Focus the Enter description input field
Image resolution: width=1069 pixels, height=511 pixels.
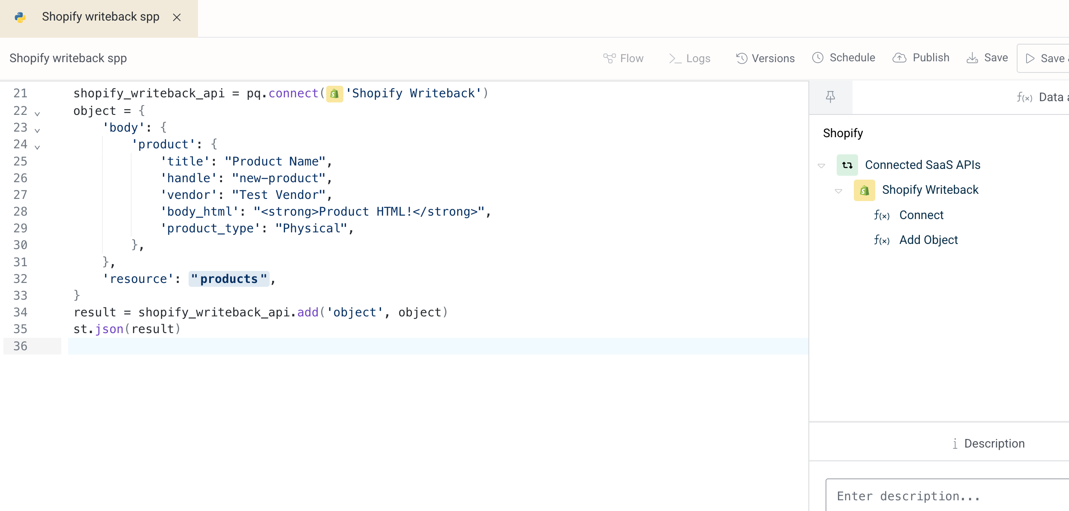click(x=947, y=496)
